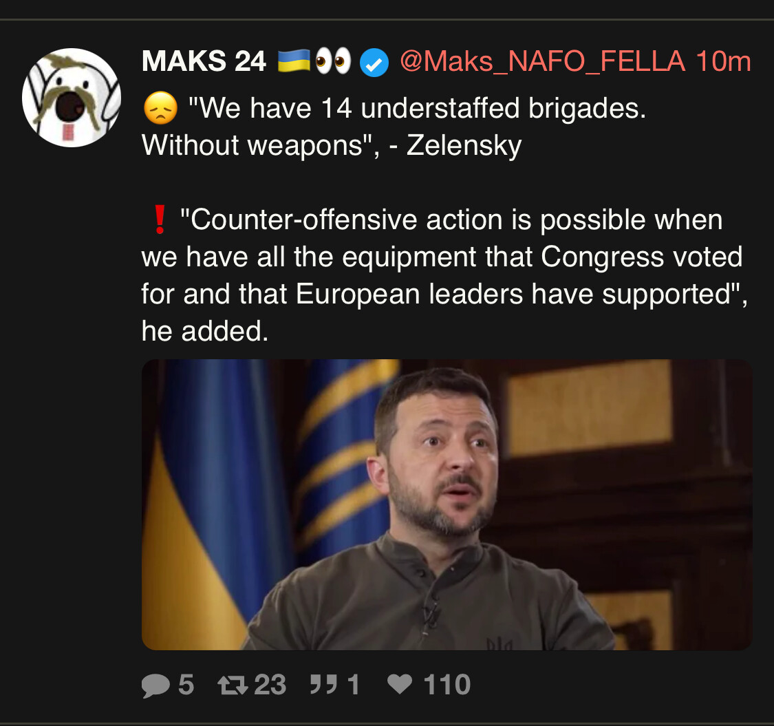Click the Ukraine flag emoji beside the name

pos(294,61)
